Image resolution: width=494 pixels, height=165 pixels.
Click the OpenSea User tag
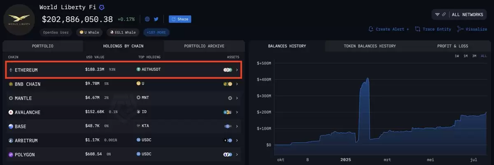pos(56,32)
